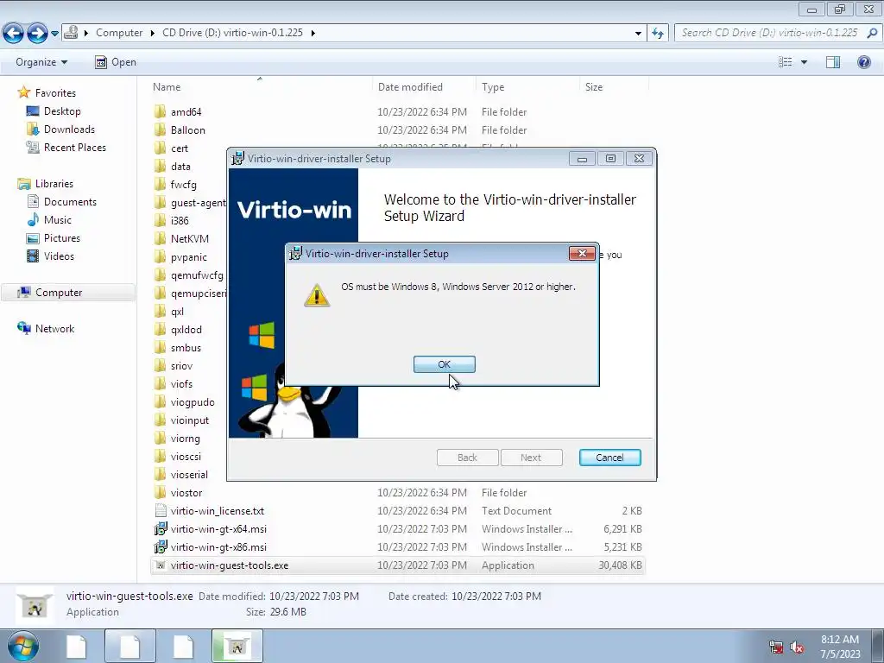Expand the arrow after virtio-win-0.1.225 breadcrumb
884x663 pixels.
tap(313, 33)
